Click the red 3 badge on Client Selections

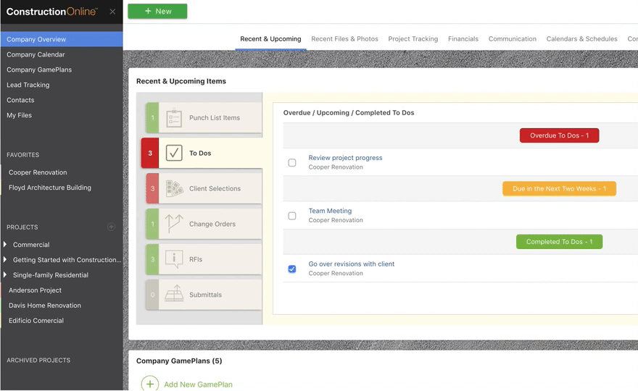[x=152, y=188]
